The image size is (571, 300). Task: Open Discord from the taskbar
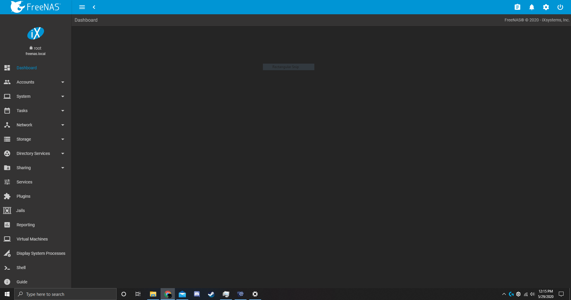point(197,294)
